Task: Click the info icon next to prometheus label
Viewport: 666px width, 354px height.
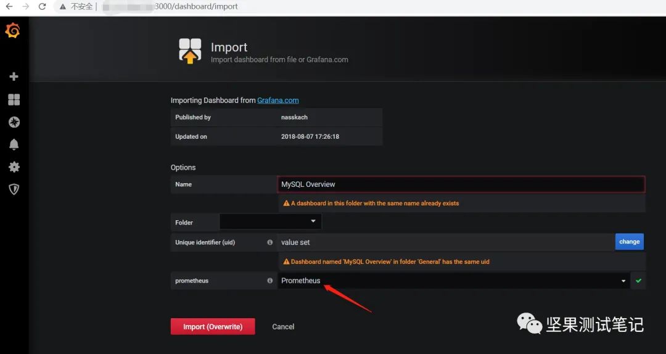Action: point(269,281)
